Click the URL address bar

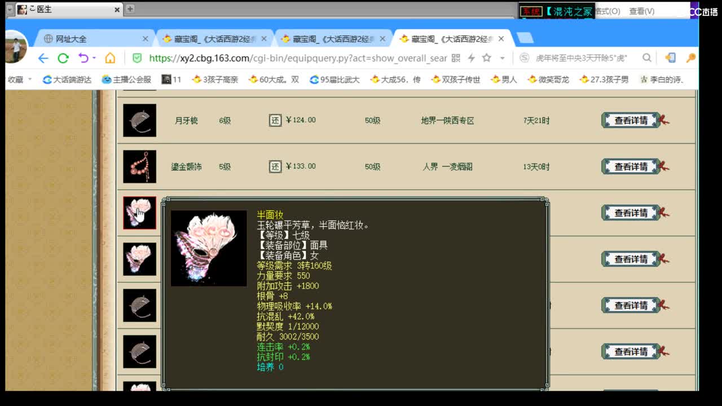click(x=297, y=58)
